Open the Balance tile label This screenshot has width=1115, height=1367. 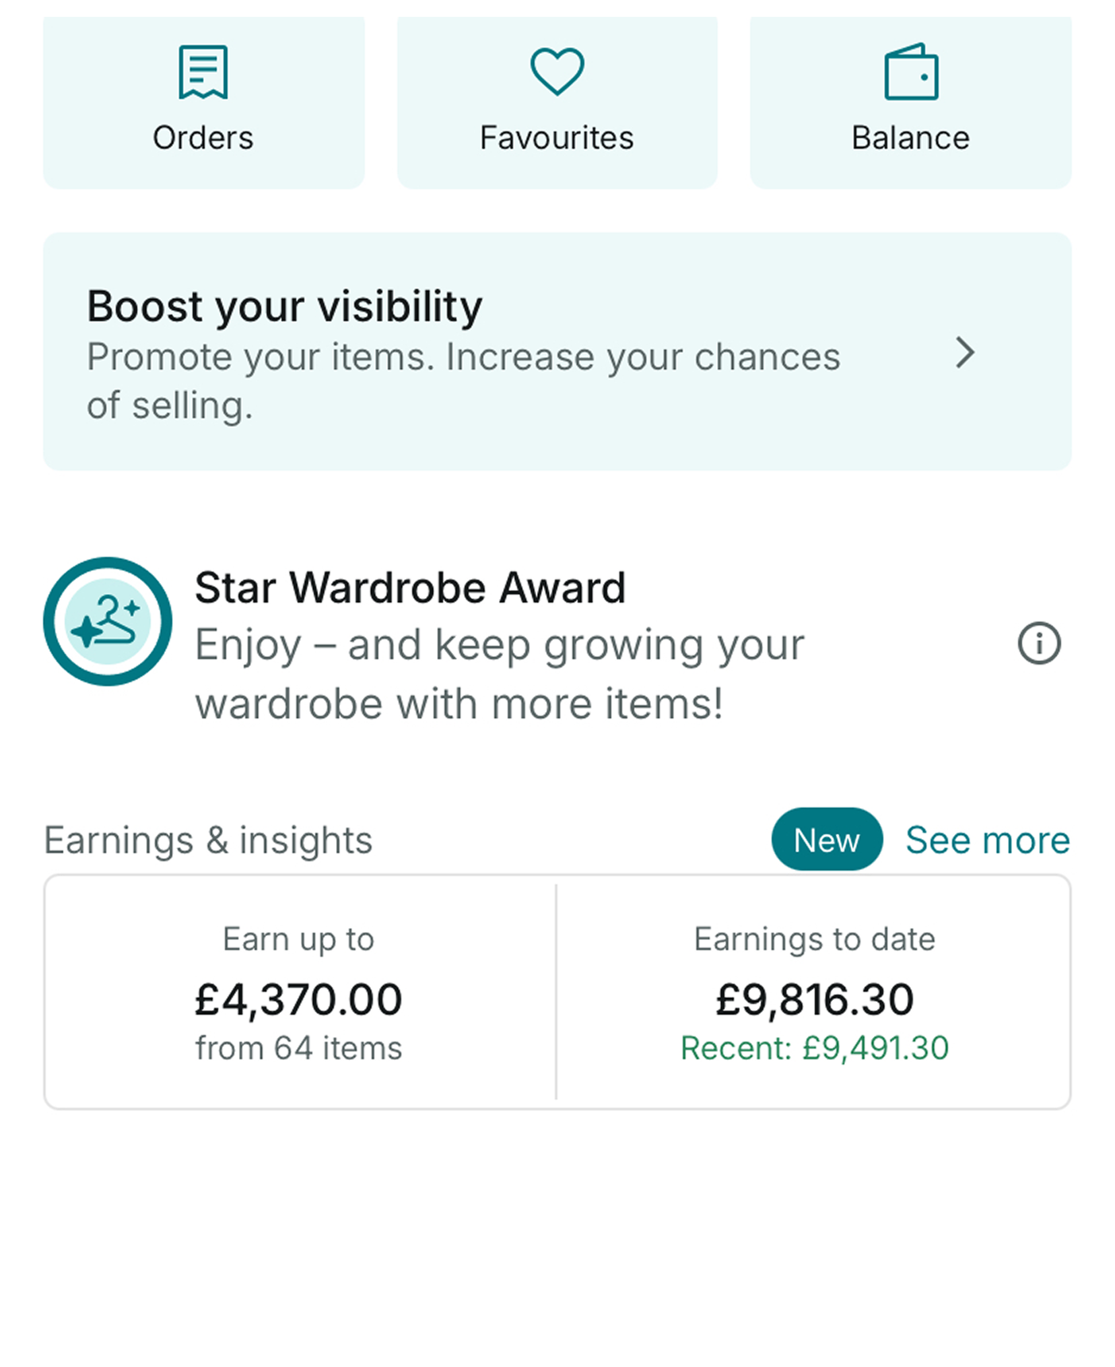[x=911, y=138]
